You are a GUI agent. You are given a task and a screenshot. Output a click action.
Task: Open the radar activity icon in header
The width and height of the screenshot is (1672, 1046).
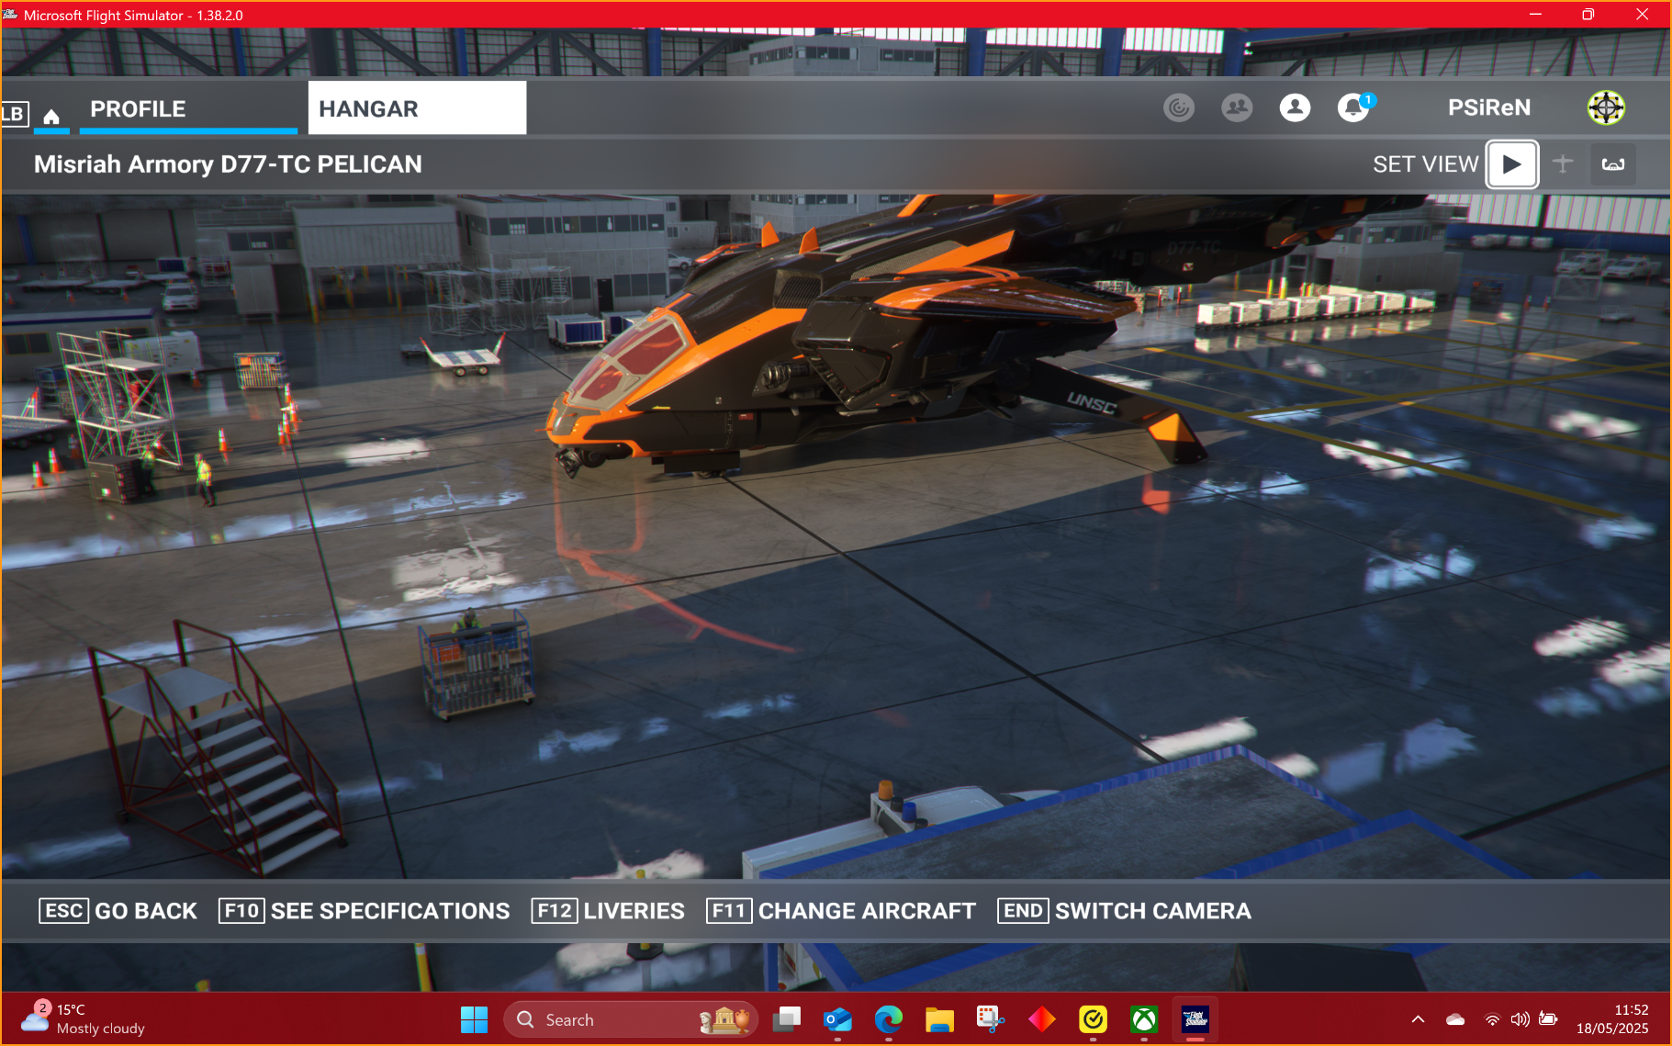[x=1178, y=107]
